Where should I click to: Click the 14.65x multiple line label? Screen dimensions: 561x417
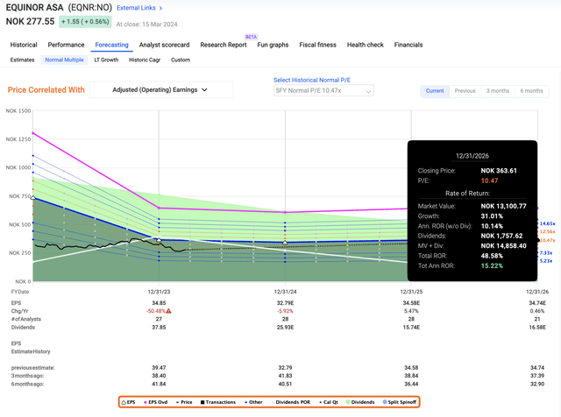(547, 223)
